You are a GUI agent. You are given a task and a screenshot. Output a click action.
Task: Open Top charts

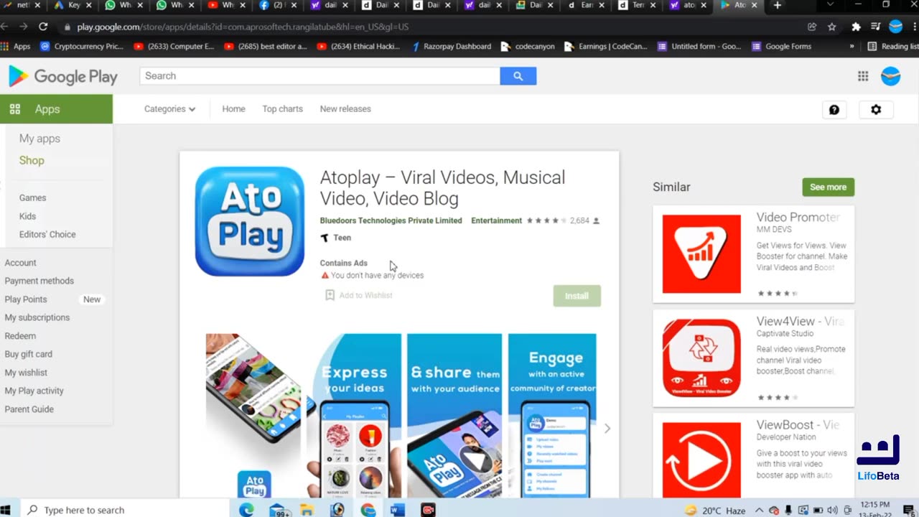[x=282, y=109]
